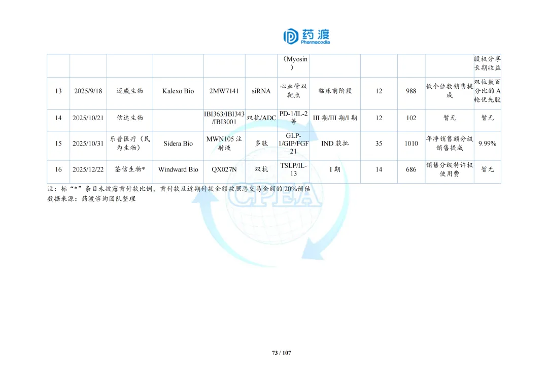Select the 'IND获批' stage cell
The image size is (548, 387).
coord(335,146)
